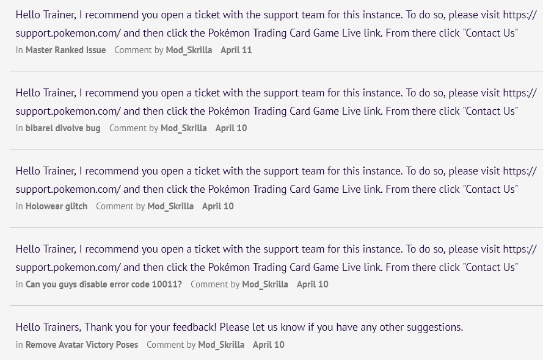Open the Master Ranked Issue thread
543x360 pixels.
(65, 50)
